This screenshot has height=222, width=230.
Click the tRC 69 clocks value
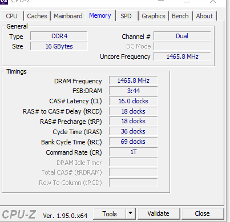click(134, 142)
